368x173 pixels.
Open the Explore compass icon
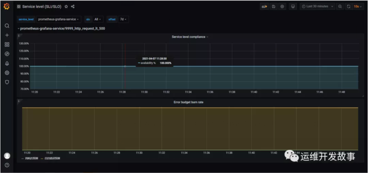[7, 54]
